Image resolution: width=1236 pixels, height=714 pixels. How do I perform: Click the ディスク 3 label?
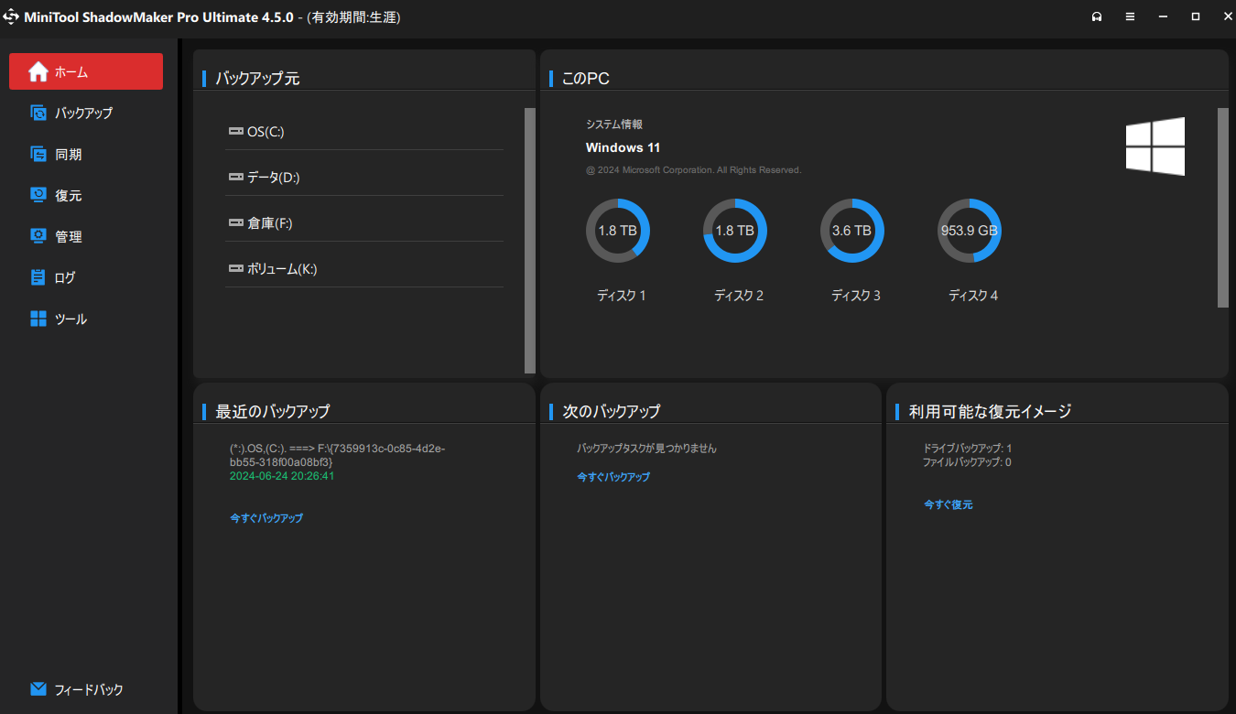click(856, 296)
